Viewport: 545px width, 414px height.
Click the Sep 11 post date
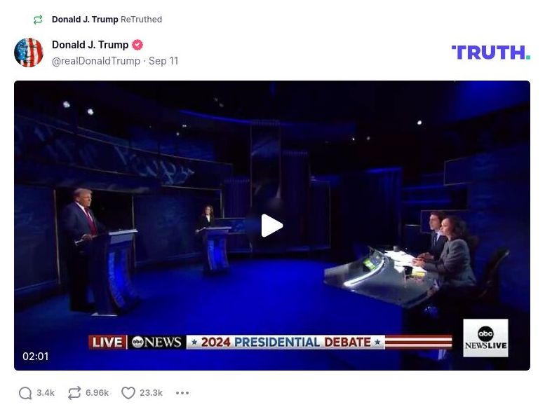(163, 61)
